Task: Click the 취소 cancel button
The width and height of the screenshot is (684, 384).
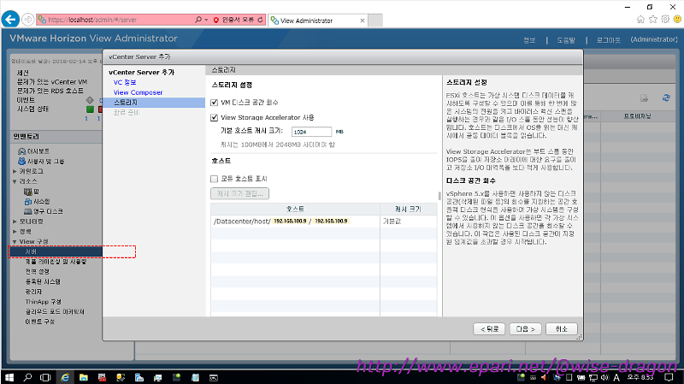Action: pos(562,329)
